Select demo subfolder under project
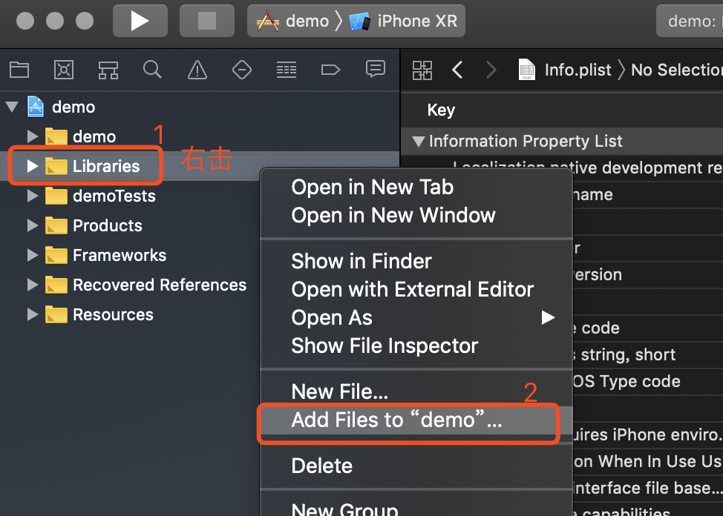Viewport: 723px width, 516px height. (81, 136)
